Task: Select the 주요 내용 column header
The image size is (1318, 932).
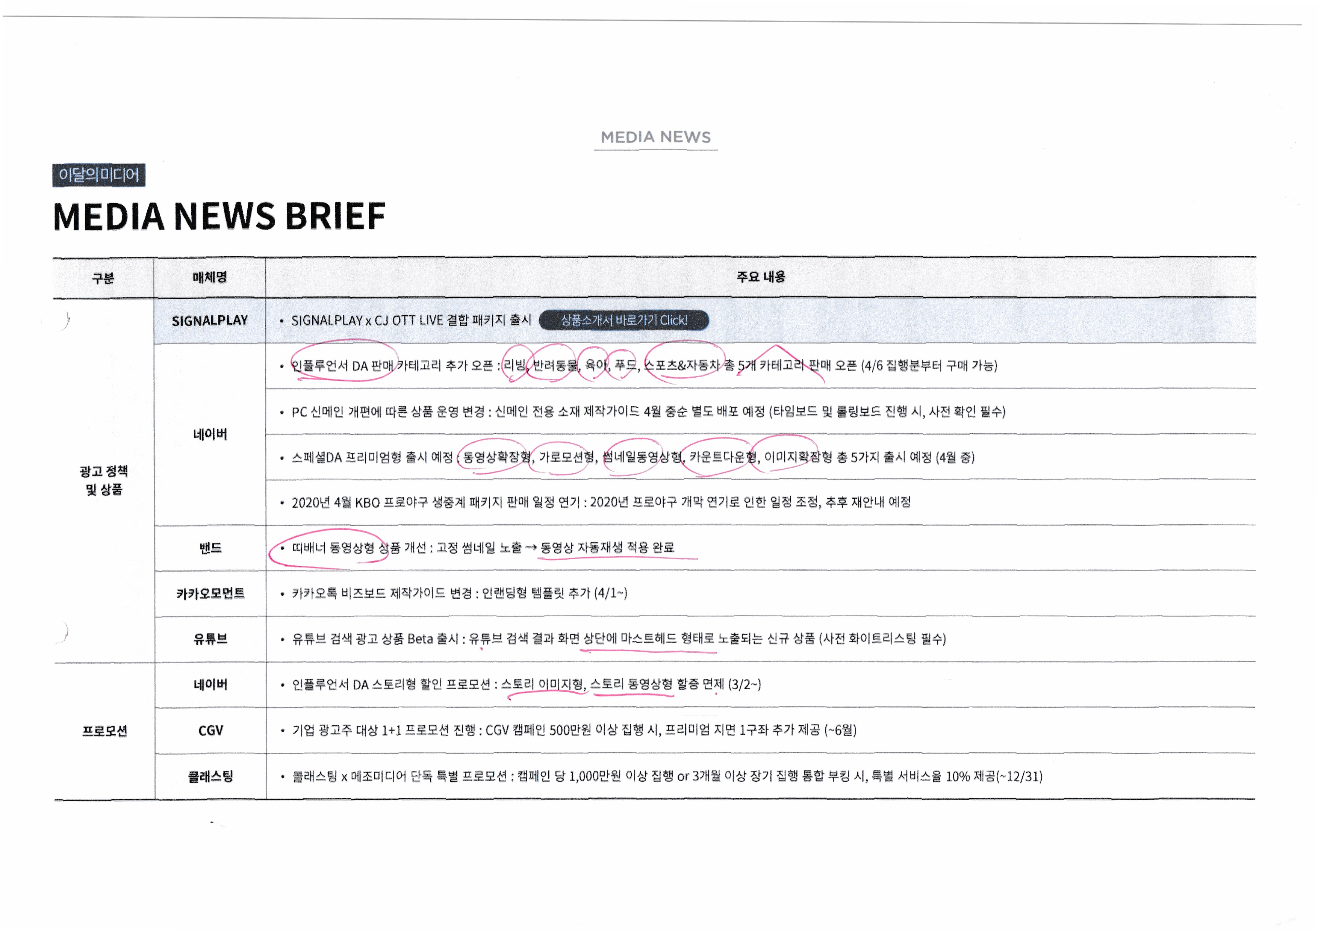Action: [761, 277]
